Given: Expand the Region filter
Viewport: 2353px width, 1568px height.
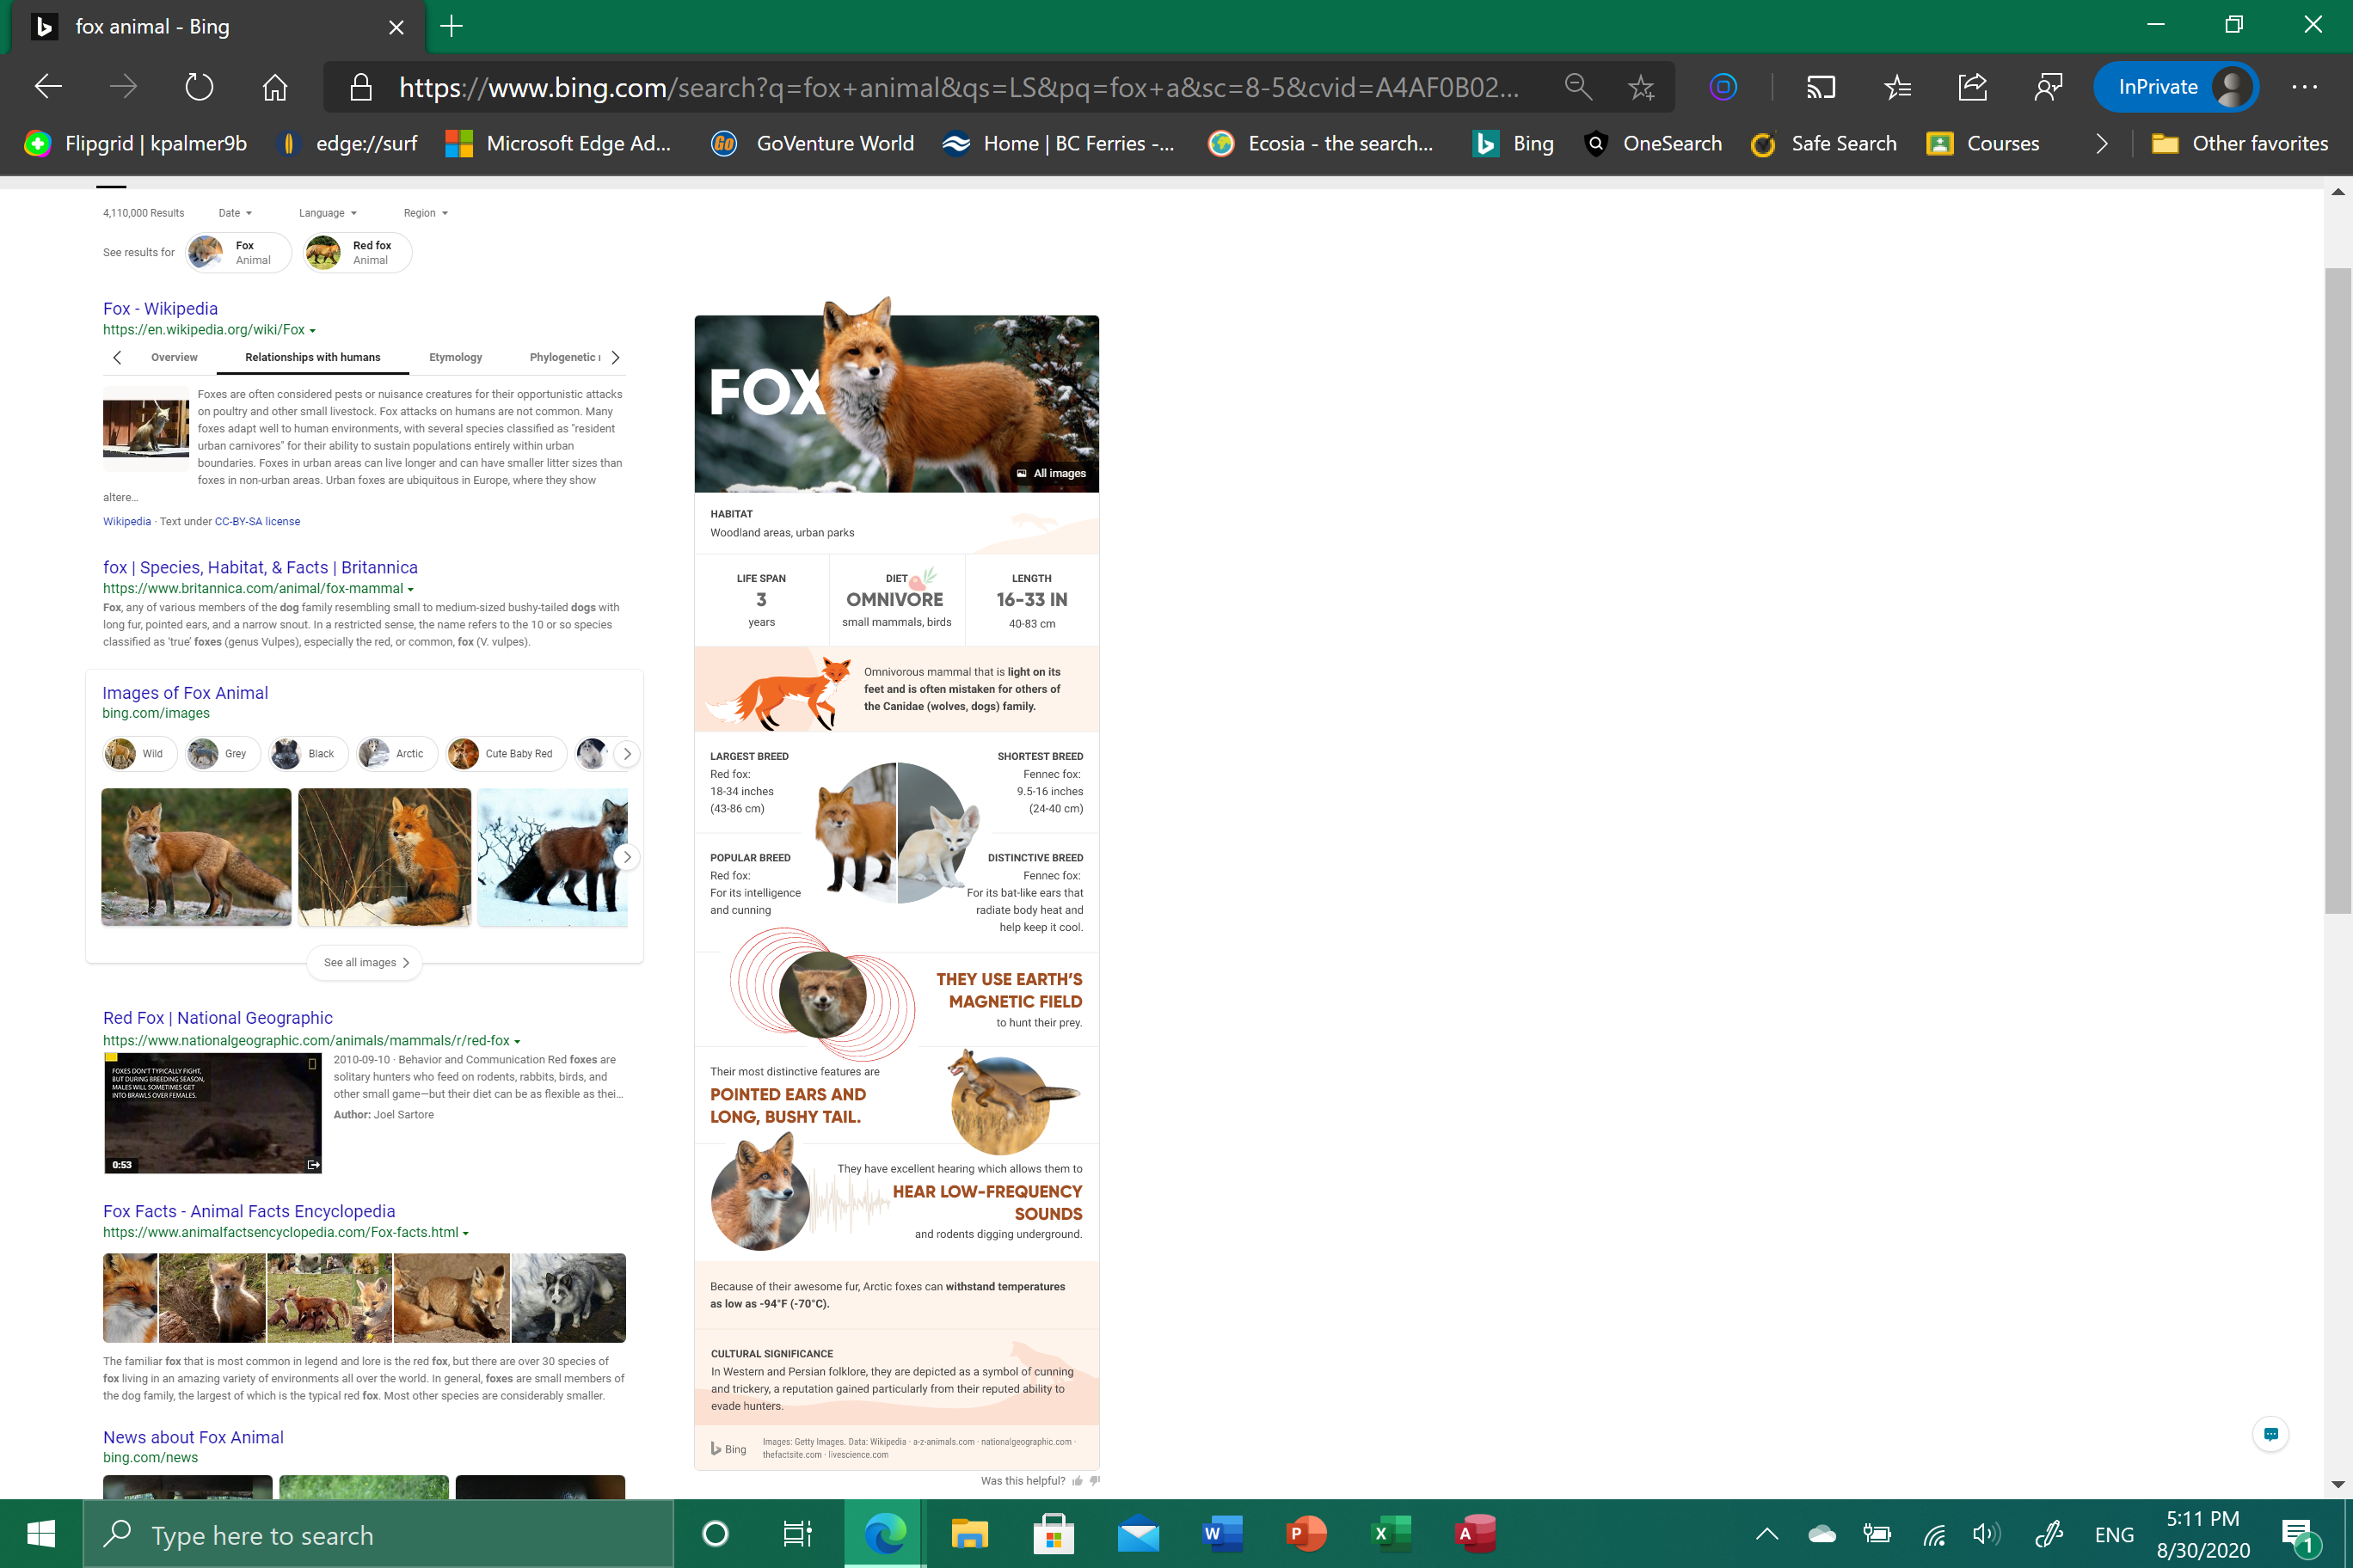Looking at the screenshot, I should click(x=424, y=212).
